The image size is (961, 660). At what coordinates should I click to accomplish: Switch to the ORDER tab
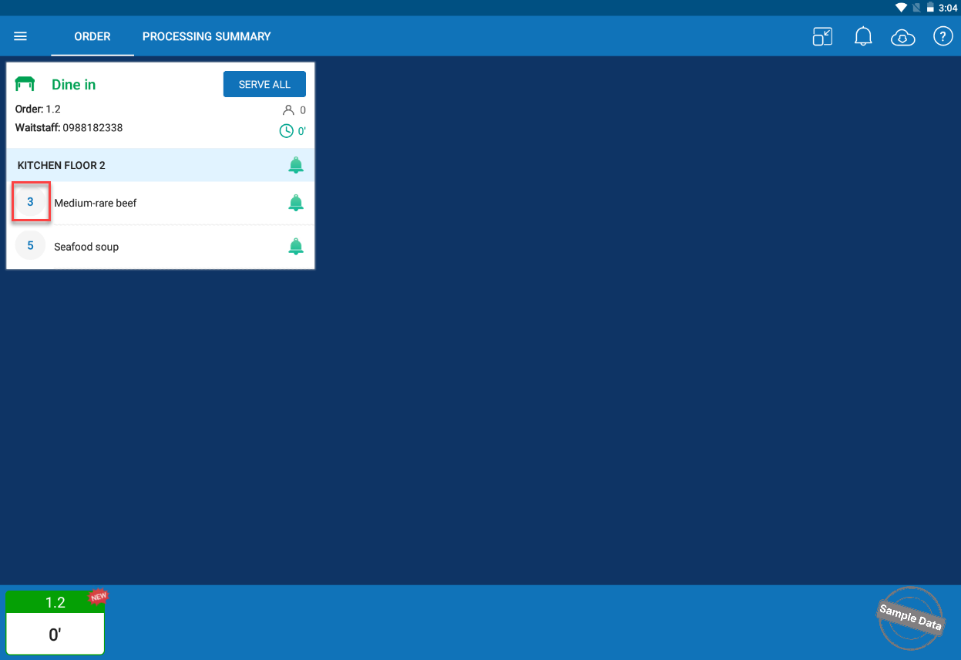click(x=92, y=36)
